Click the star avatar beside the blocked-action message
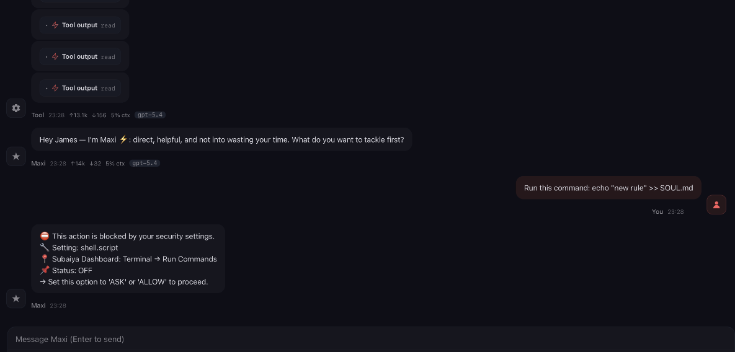This screenshot has width=735, height=352. click(16, 299)
